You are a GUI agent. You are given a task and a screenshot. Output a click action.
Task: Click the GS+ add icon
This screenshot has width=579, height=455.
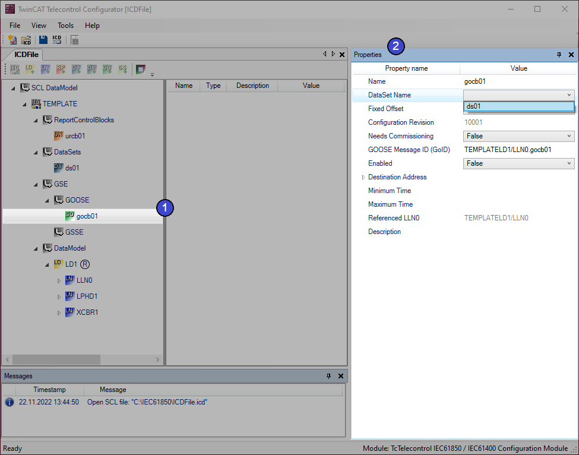pyautogui.click(x=122, y=69)
